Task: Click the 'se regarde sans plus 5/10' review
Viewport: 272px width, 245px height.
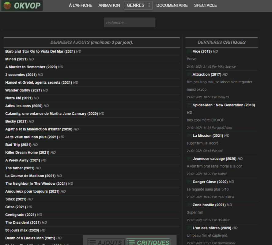Action: click(208, 189)
